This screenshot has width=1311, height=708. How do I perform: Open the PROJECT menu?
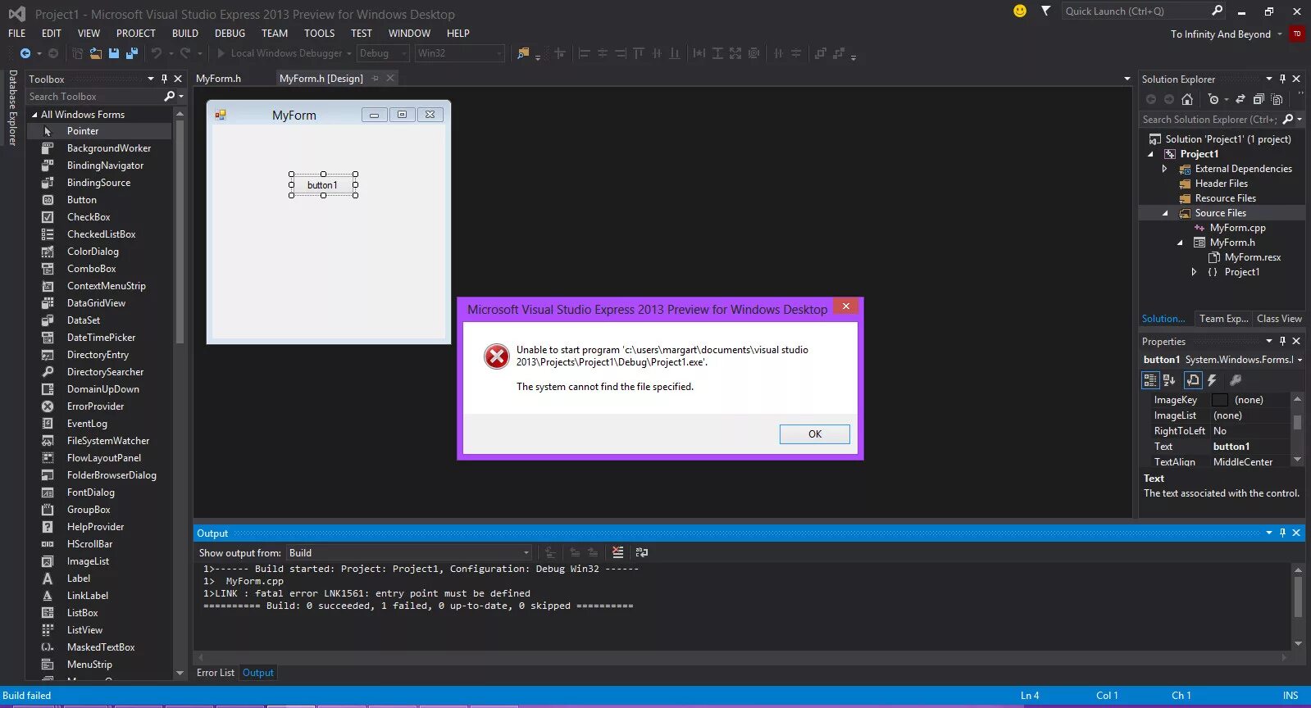tap(136, 34)
